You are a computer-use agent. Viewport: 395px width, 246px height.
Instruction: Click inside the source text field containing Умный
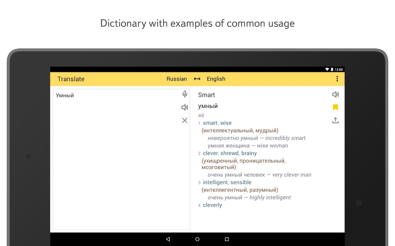(121, 159)
